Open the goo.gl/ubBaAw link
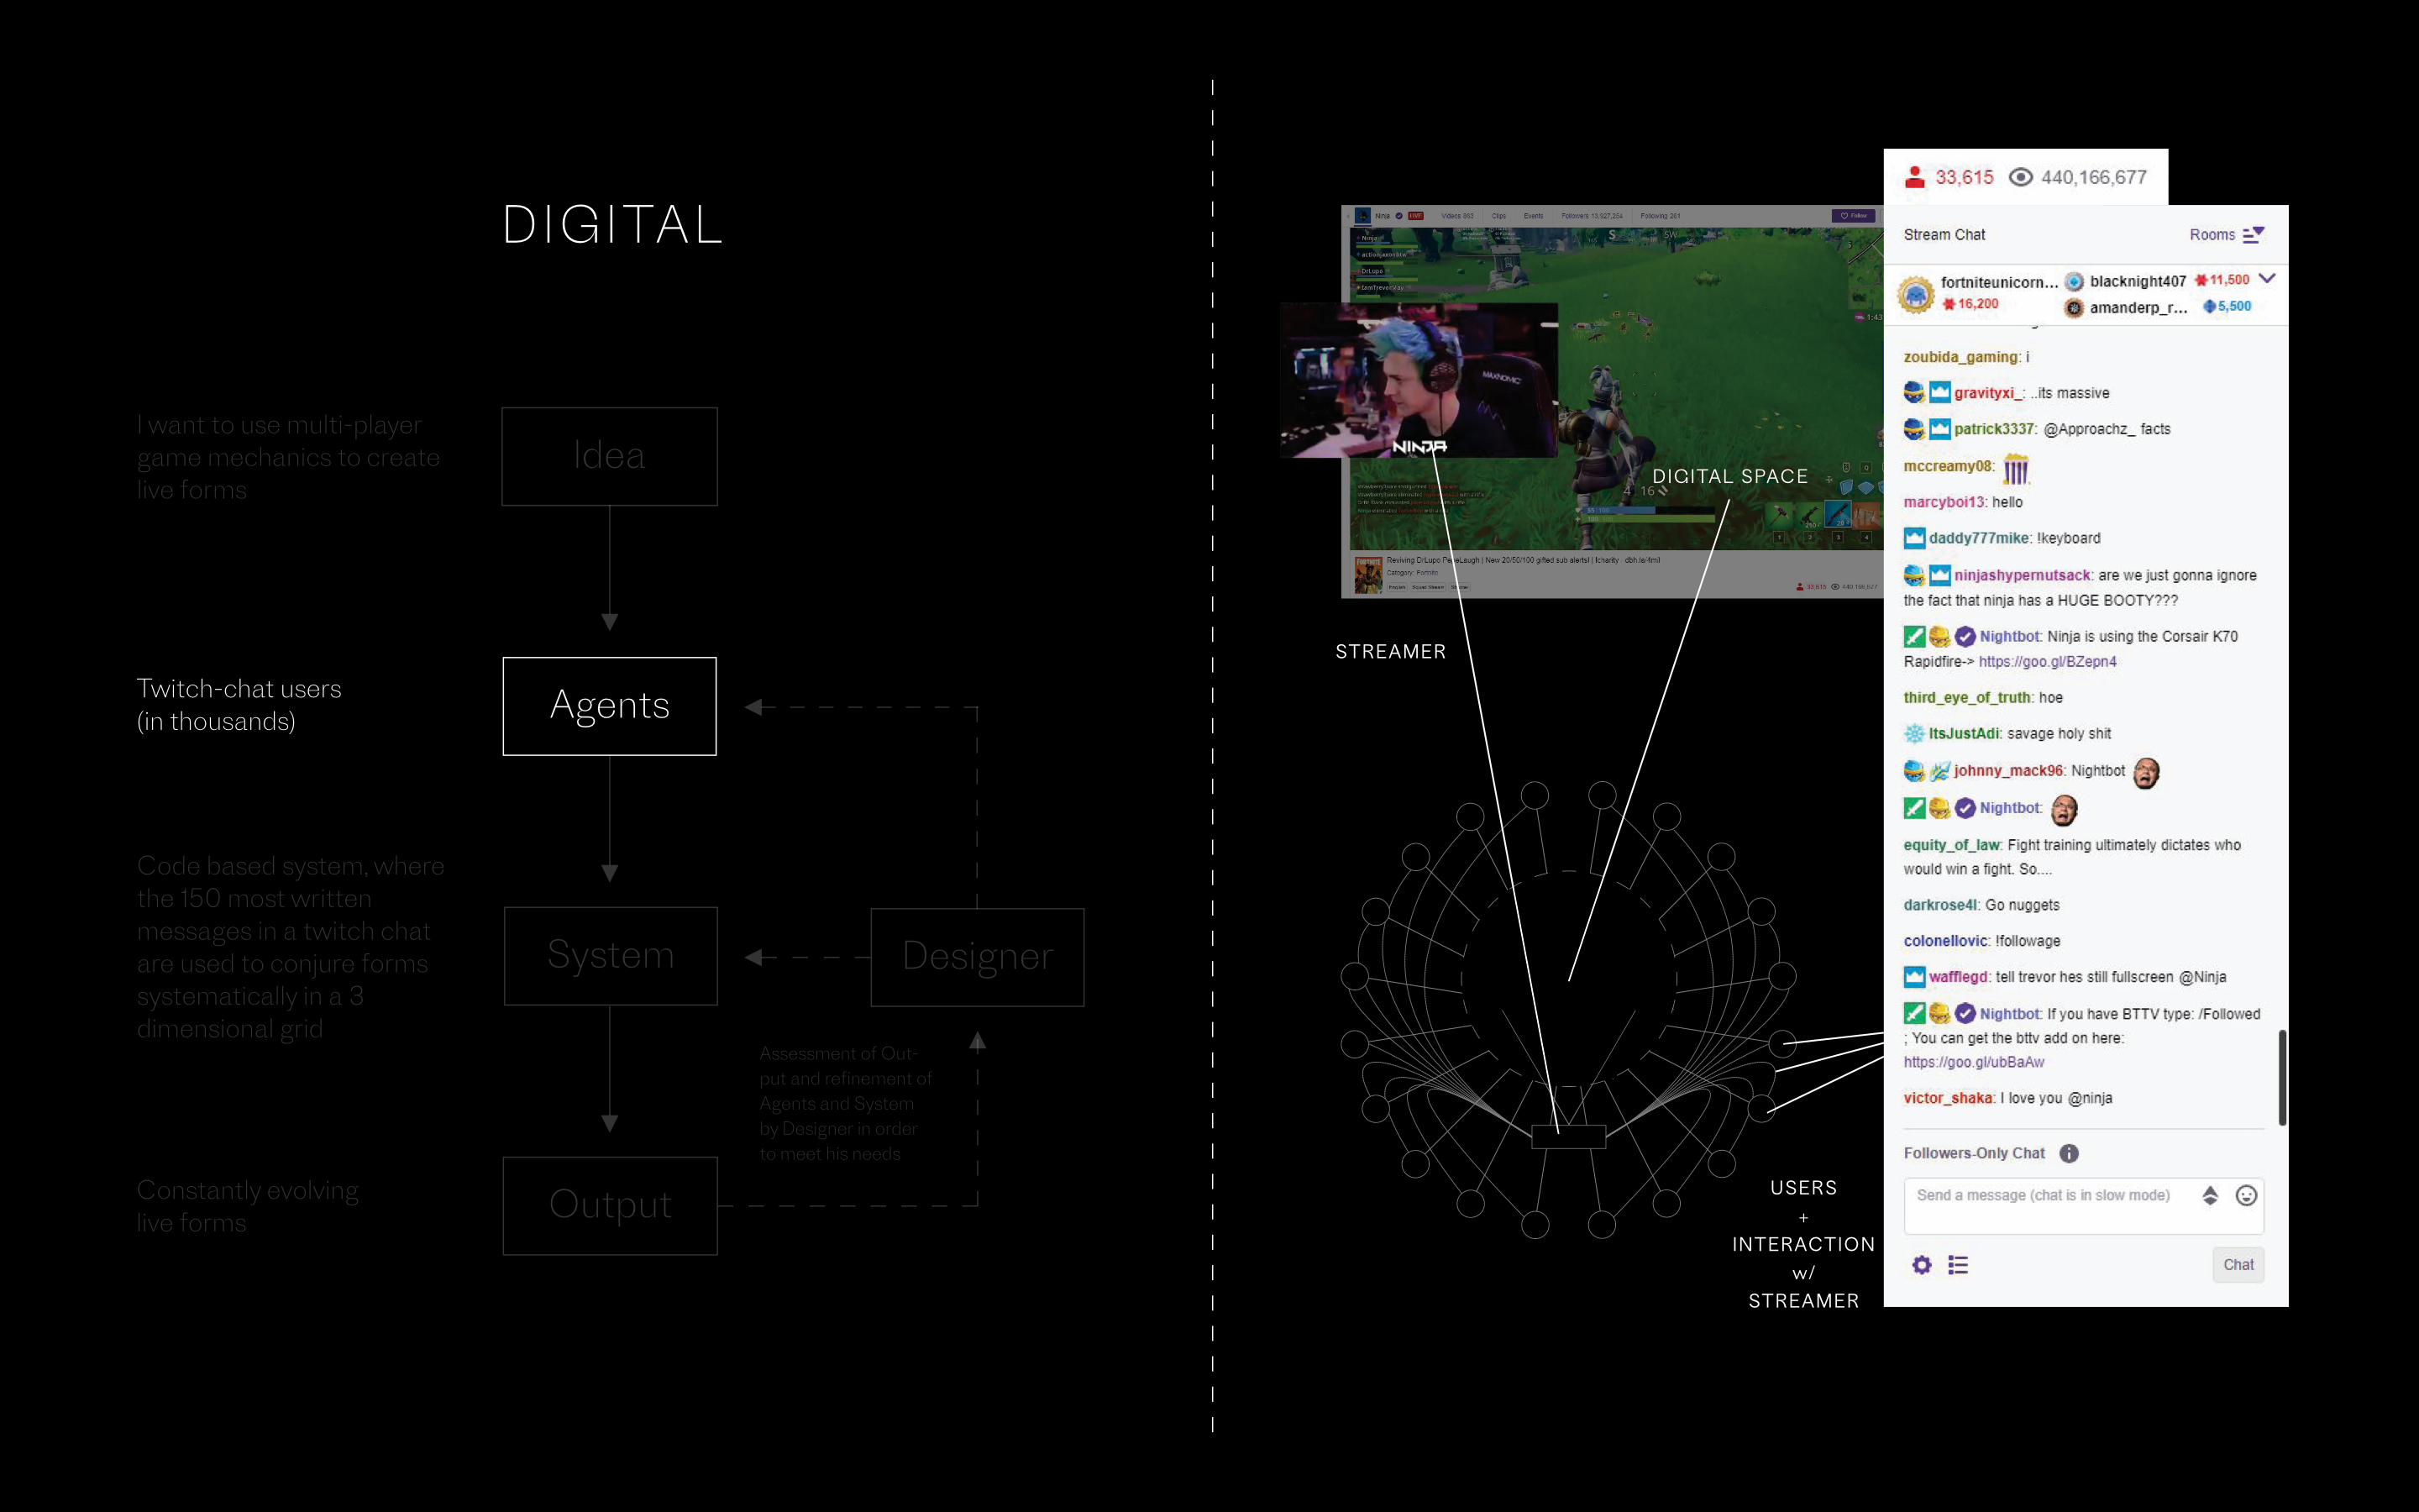 (1973, 1062)
